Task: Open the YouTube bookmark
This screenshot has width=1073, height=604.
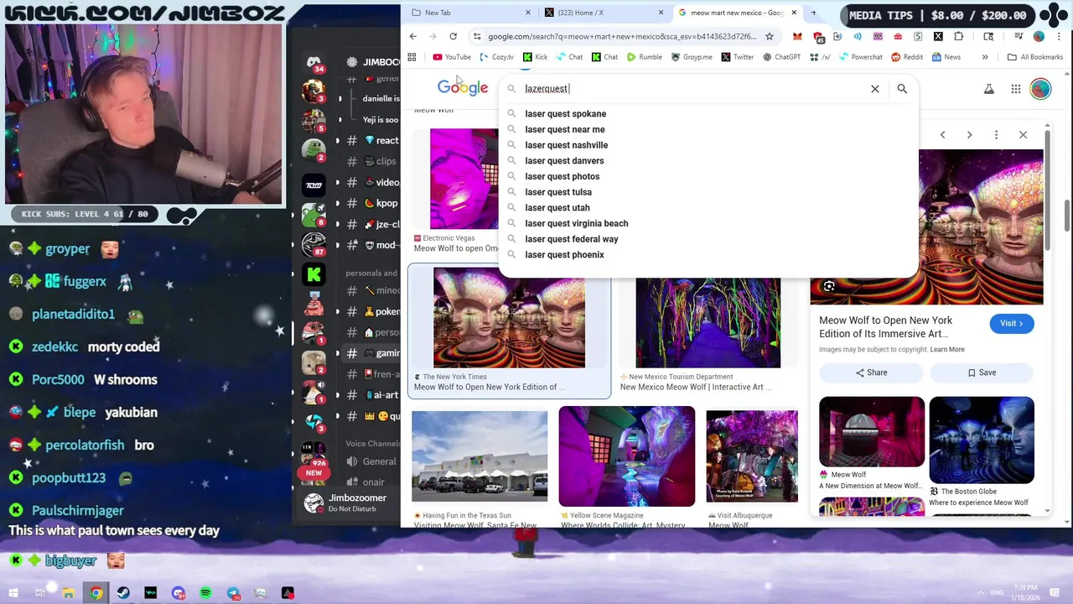Action: [x=452, y=57]
